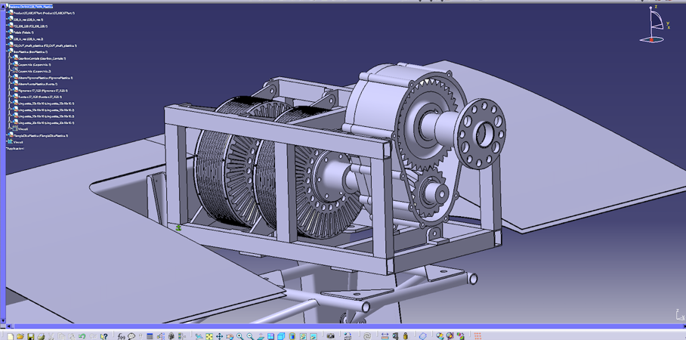Open the What's This help icon
This screenshot has height=340, width=686.
[104, 336]
